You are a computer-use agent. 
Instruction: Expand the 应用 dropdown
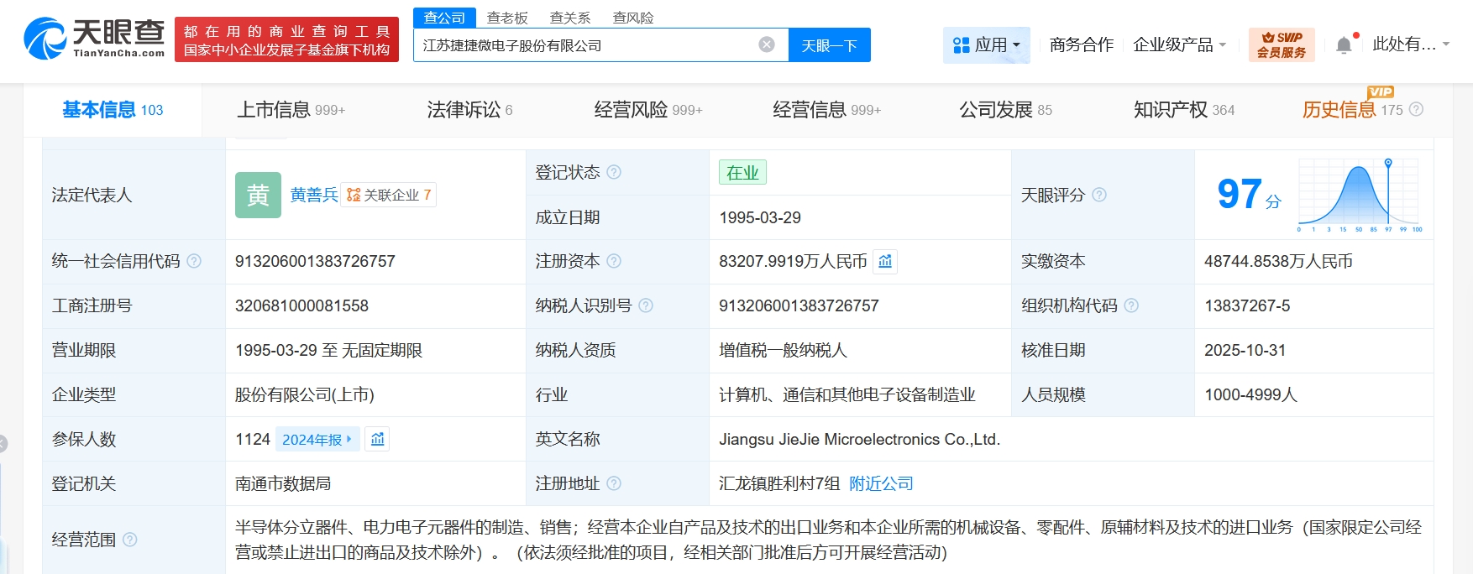(987, 45)
